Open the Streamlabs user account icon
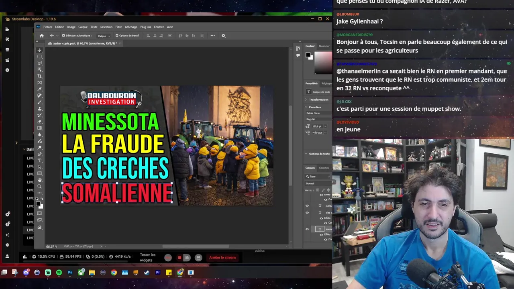Screen dimensions: 514x289 [x=7, y=256]
